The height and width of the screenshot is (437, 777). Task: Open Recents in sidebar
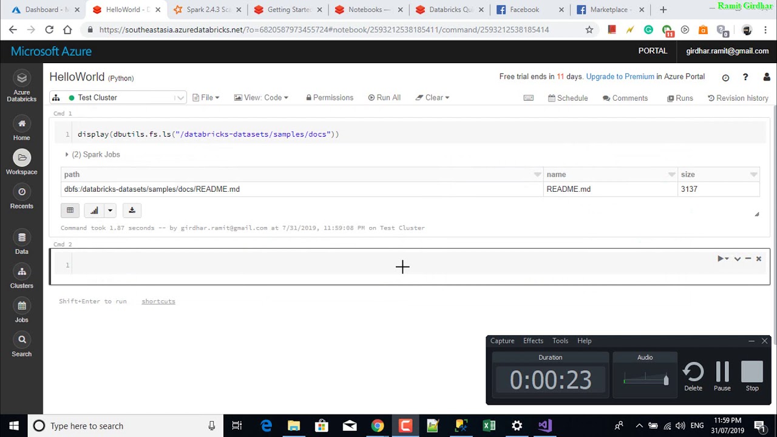pyautogui.click(x=22, y=197)
